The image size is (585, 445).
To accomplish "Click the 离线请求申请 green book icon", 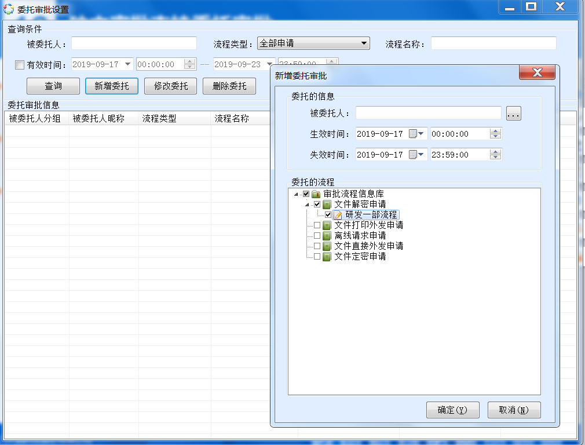I will click(327, 236).
